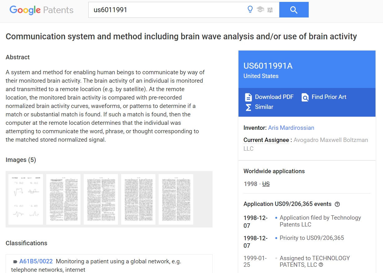Click help icon beside Application events
The width and height of the screenshot is (383, 273).
point(337,204)
